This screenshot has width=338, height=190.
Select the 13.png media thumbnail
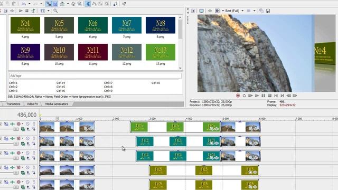[x=161, y=52]
